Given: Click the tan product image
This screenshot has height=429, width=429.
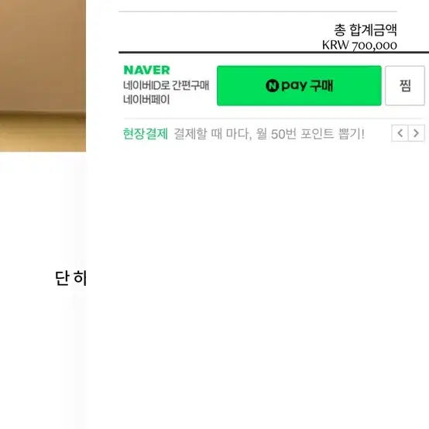Looking at the screenshot, I should 43,76.
